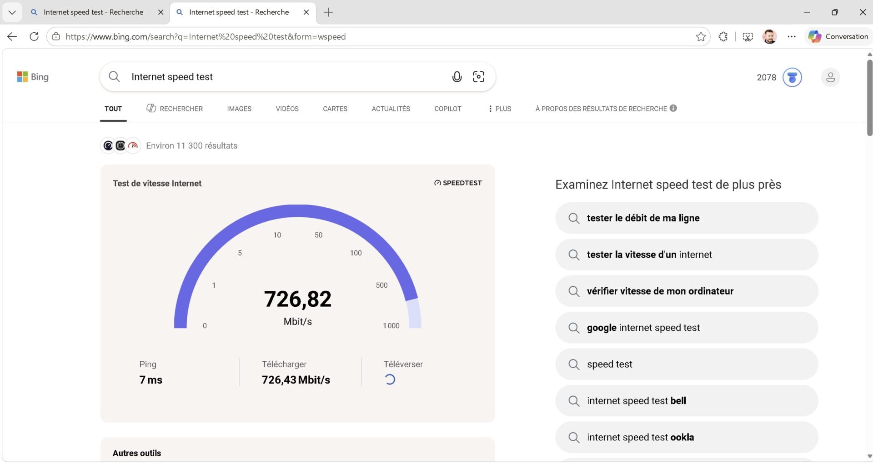Open the browser settings ellipsis menu
This screenshot has width=873, height=464.
click(x=791, y=36)
